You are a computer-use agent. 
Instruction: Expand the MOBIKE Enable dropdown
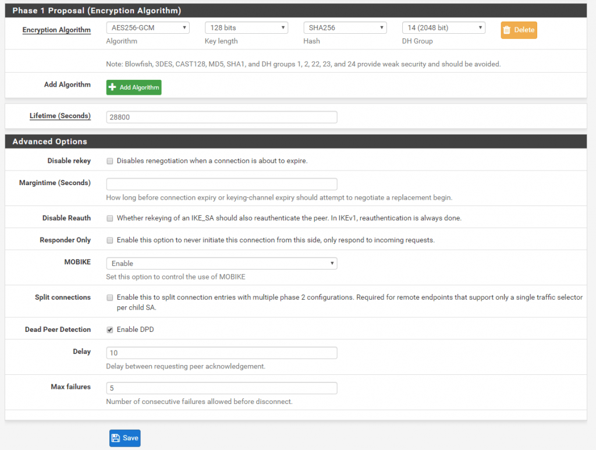pos(222,263)
